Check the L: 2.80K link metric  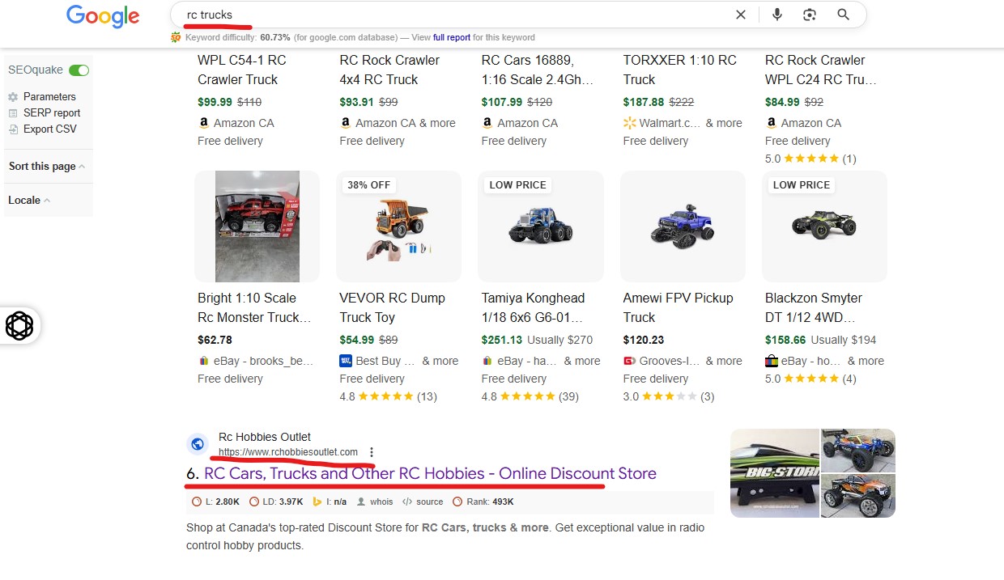(216, 502)
